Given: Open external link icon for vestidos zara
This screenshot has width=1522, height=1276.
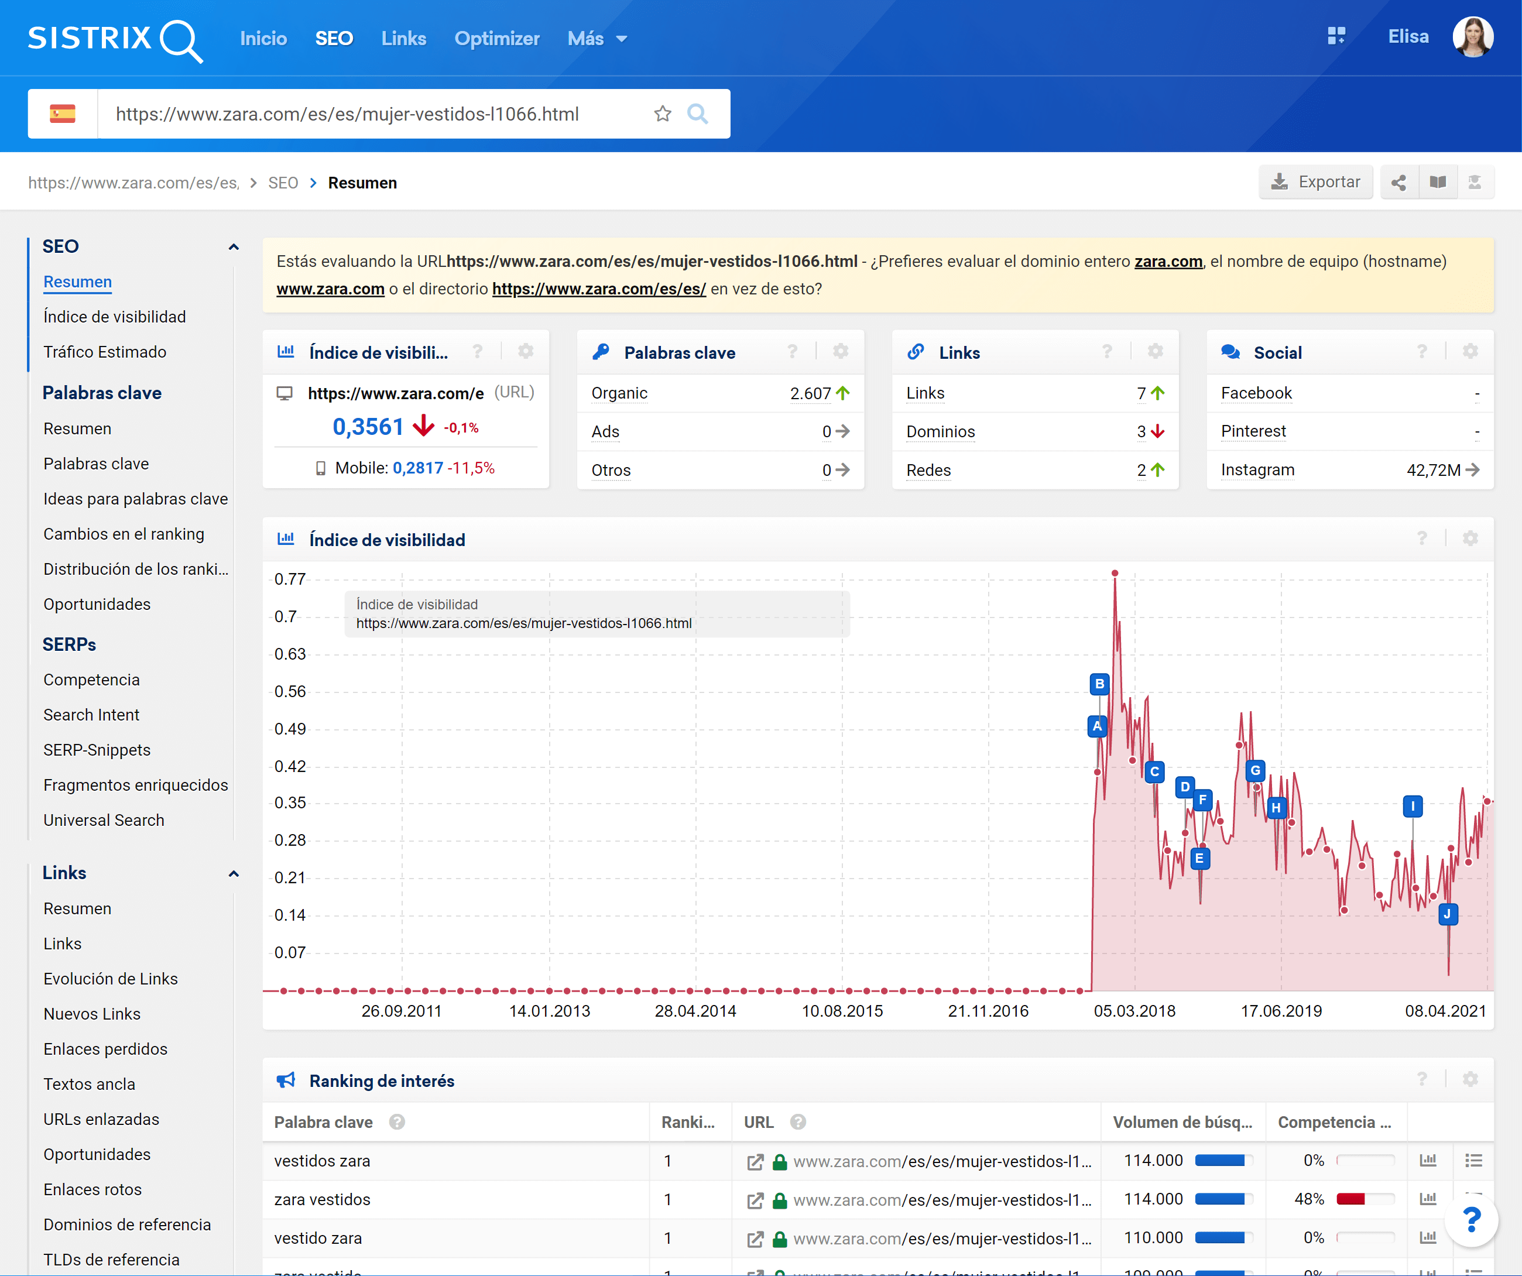Looking at the screenshot, I should [755, 1161].
